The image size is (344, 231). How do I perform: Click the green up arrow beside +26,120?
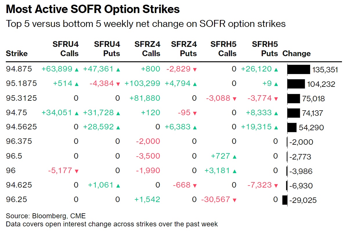(x=276, y=69)
